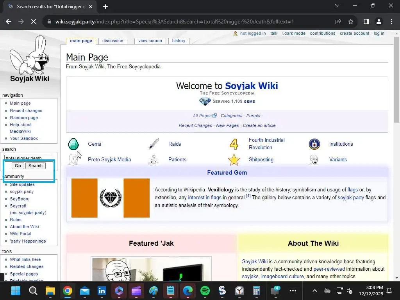Click the Soyjak Wiki logo image
400x300 pixels.
click(x=29, y=59)
